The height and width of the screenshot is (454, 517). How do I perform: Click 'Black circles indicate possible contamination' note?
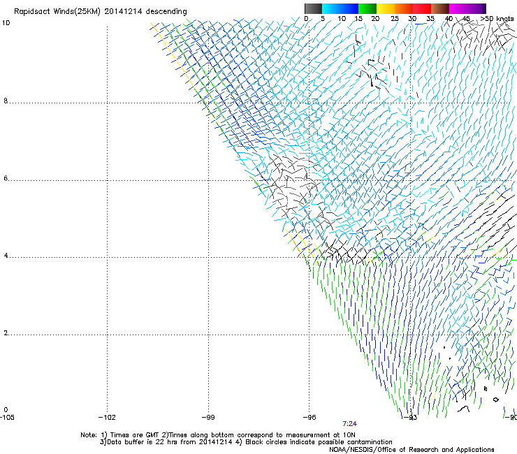click(x=319, y=442)
